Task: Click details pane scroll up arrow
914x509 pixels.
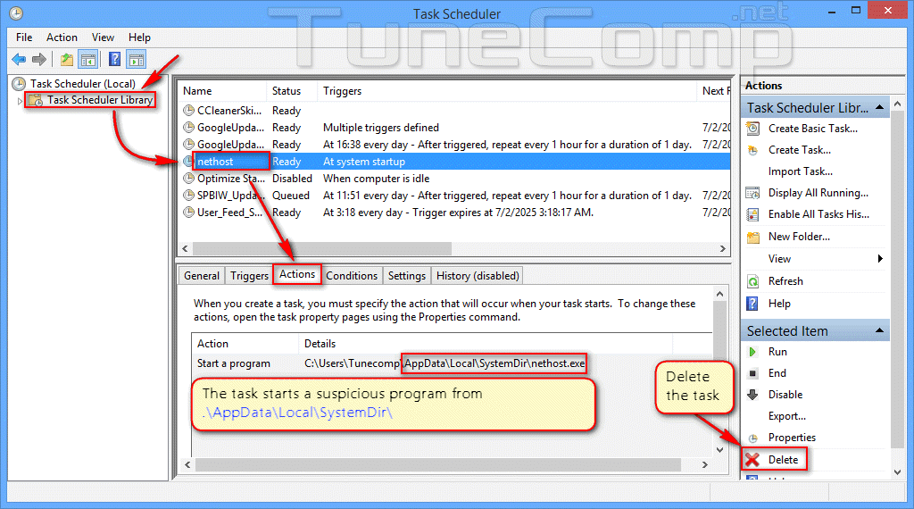Action: click(719, 294)
